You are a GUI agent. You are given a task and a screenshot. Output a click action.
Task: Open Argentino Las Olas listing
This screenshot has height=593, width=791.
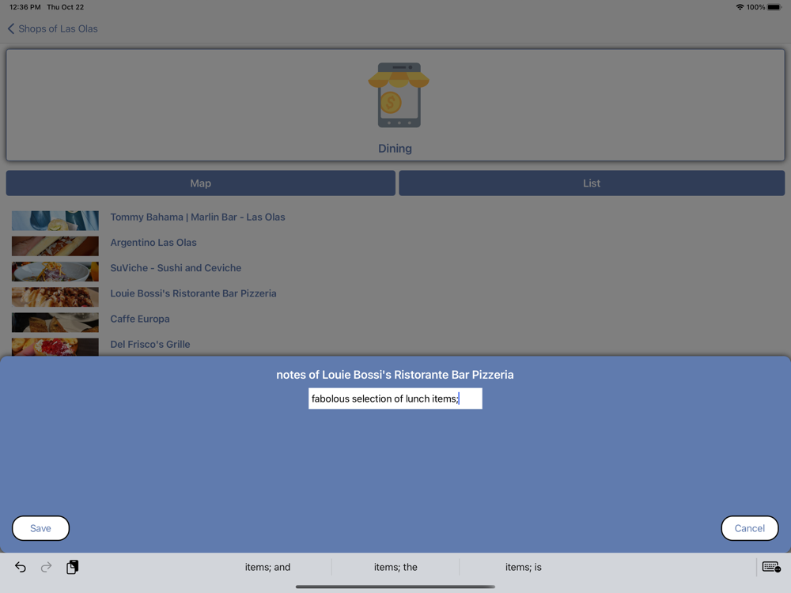click(153, 243)
